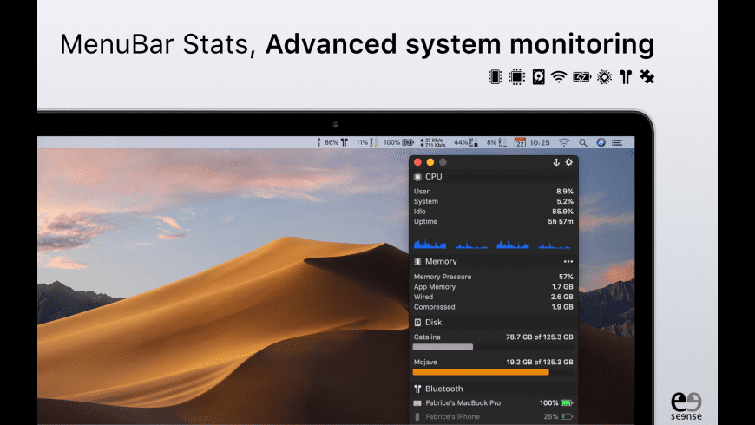The image size is (755, 425).
Task: Click the 10:25 clock in menu bar
Action: 539,142
